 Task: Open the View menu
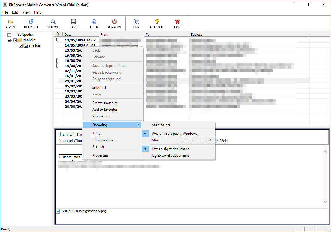click(x=26, y=12)
